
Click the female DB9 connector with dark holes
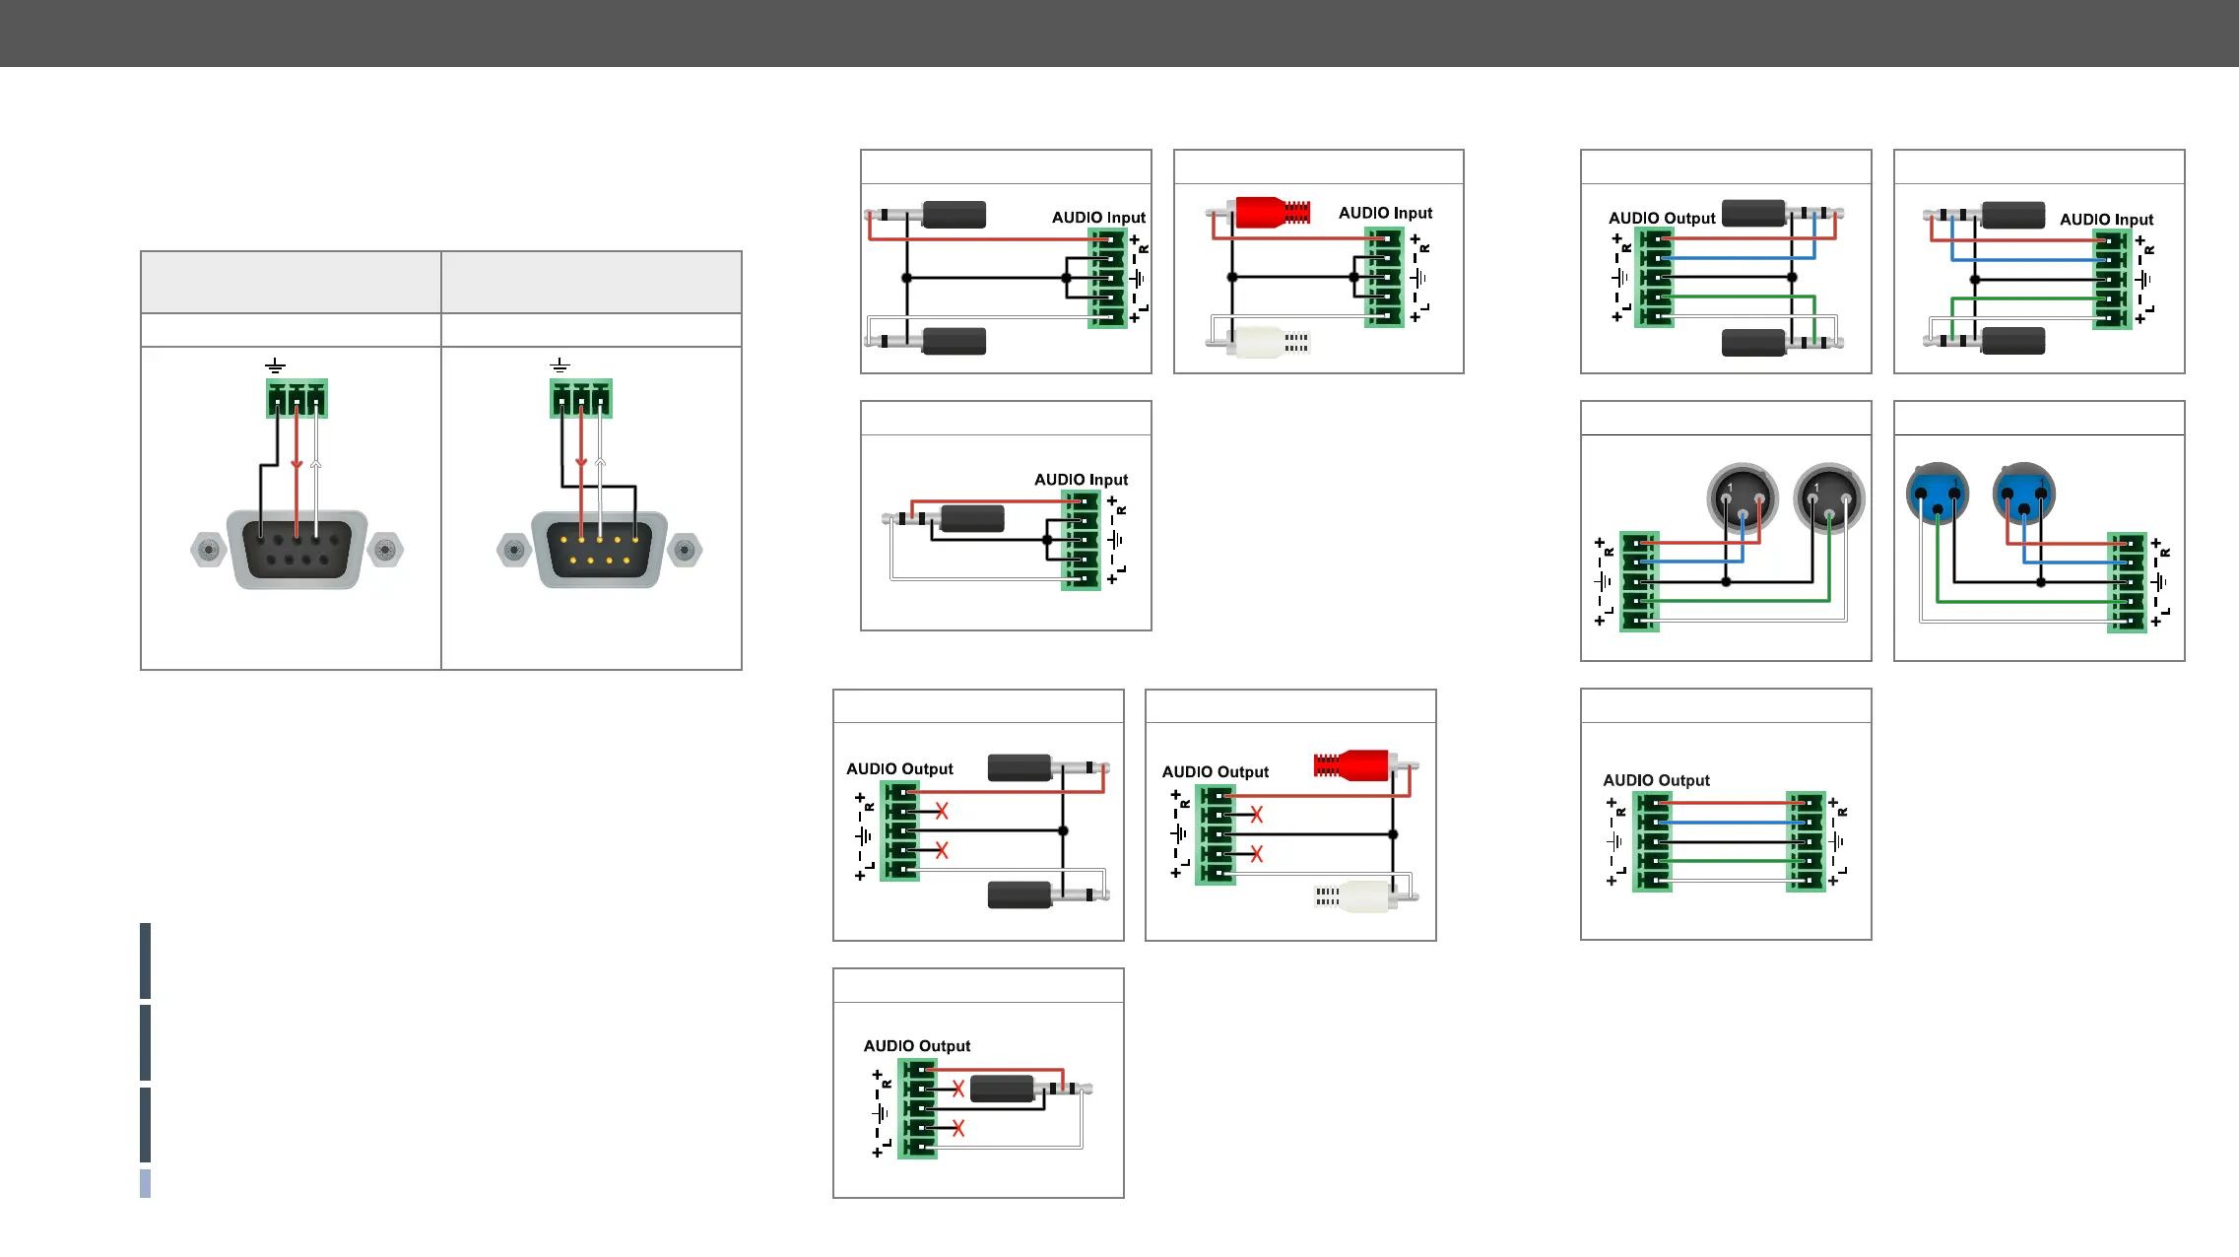coord(297,550)
